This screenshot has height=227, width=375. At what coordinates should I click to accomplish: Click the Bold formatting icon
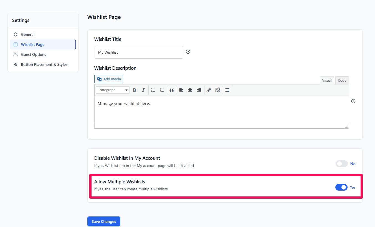pyautogui.click(x=135, y=90)
